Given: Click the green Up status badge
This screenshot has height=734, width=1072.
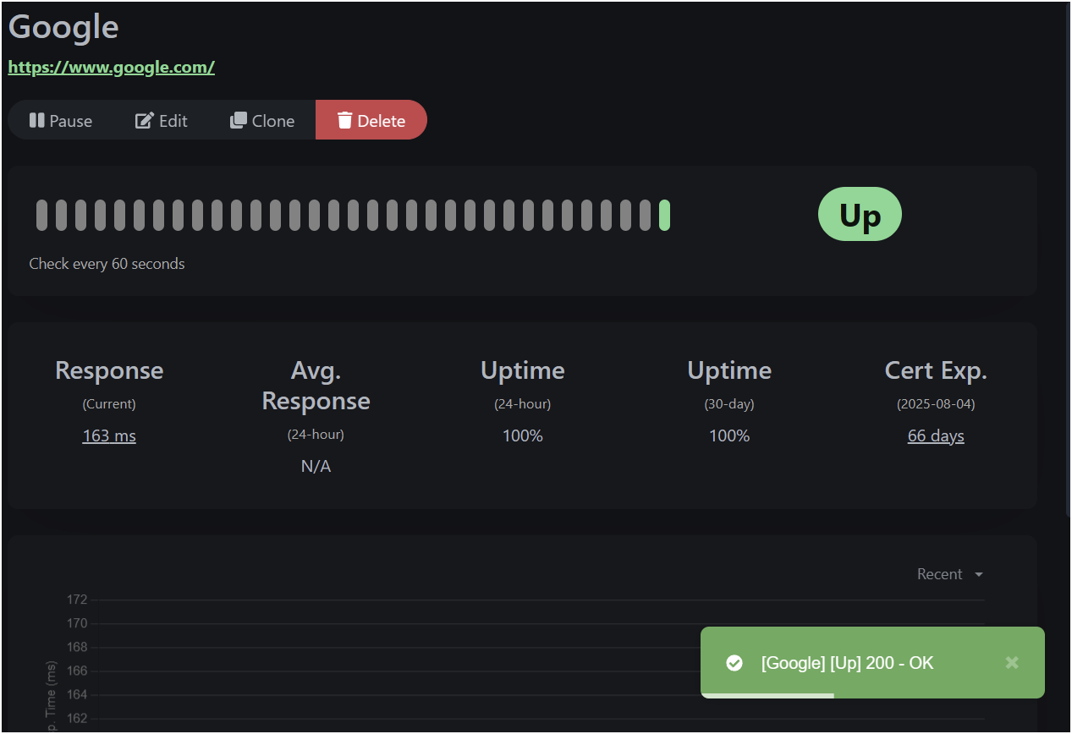Looking at the screenshot, I should (860, 214).
